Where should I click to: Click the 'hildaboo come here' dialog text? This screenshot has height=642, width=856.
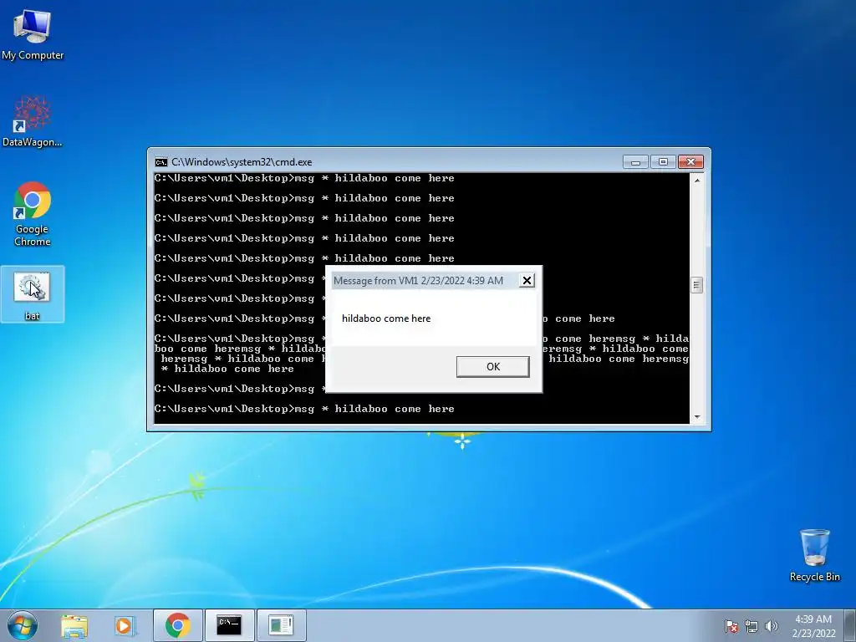[x=386, y=318]
